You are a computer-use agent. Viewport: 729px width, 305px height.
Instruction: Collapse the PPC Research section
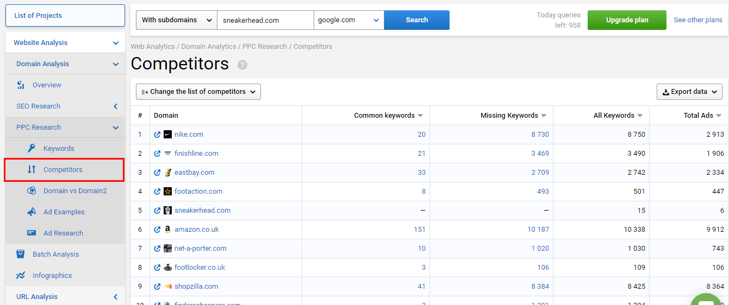tap(116, 128)
